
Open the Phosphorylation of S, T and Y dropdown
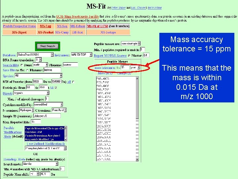[46, 148]
